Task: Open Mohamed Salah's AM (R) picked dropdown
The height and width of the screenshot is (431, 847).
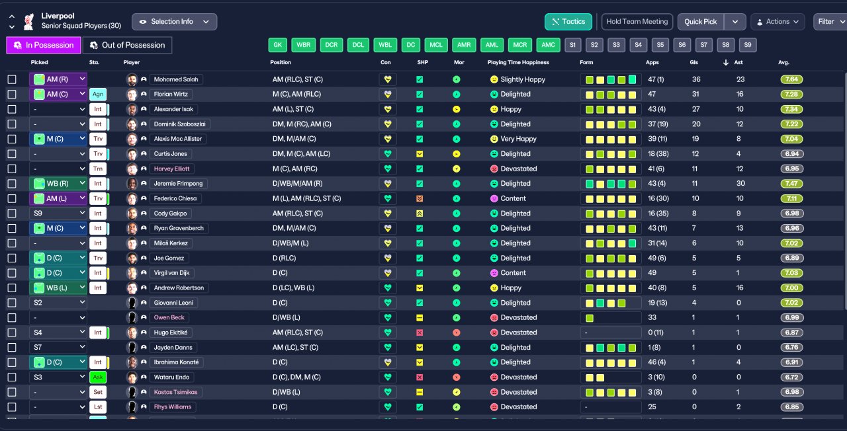Action: (58, 79)
